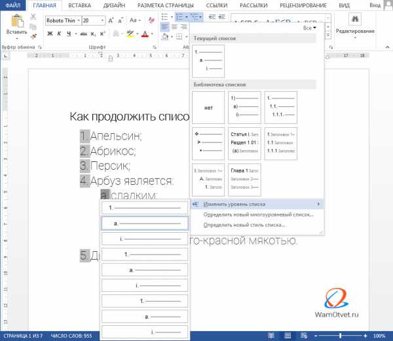393x341 pixels.
Task: Choose the first level '1.' list level
Action: click(145, 208)
